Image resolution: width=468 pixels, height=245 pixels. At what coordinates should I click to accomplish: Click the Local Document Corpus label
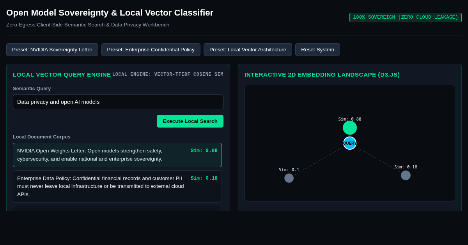pyautogui.click(x=42, y=136)
